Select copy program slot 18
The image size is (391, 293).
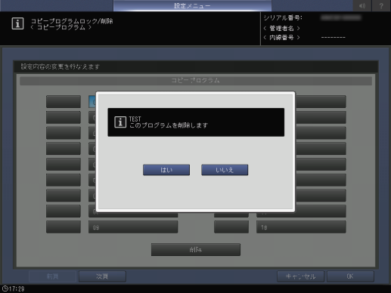coord(301,227)
